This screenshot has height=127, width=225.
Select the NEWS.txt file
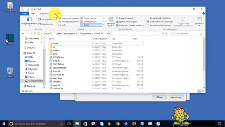click(56, 81)
